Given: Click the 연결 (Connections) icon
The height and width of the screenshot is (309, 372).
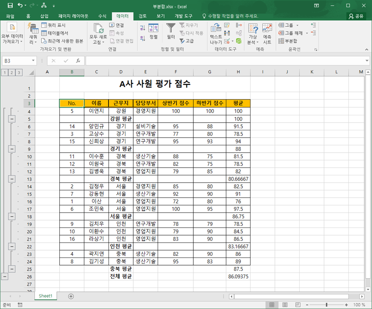Looking at the screenshot, I should pos(112,25).
